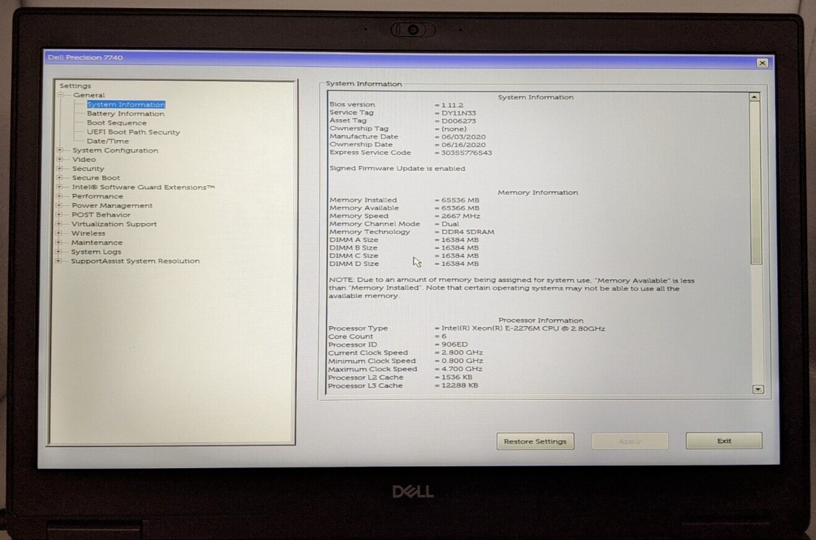This screenshot has height=540, width=816.
Task: Select the Video category label
Action: pos(84,160)
